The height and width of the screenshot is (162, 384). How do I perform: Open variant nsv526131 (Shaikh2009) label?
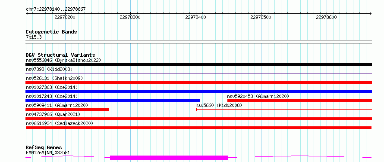(x=54, y=78)
